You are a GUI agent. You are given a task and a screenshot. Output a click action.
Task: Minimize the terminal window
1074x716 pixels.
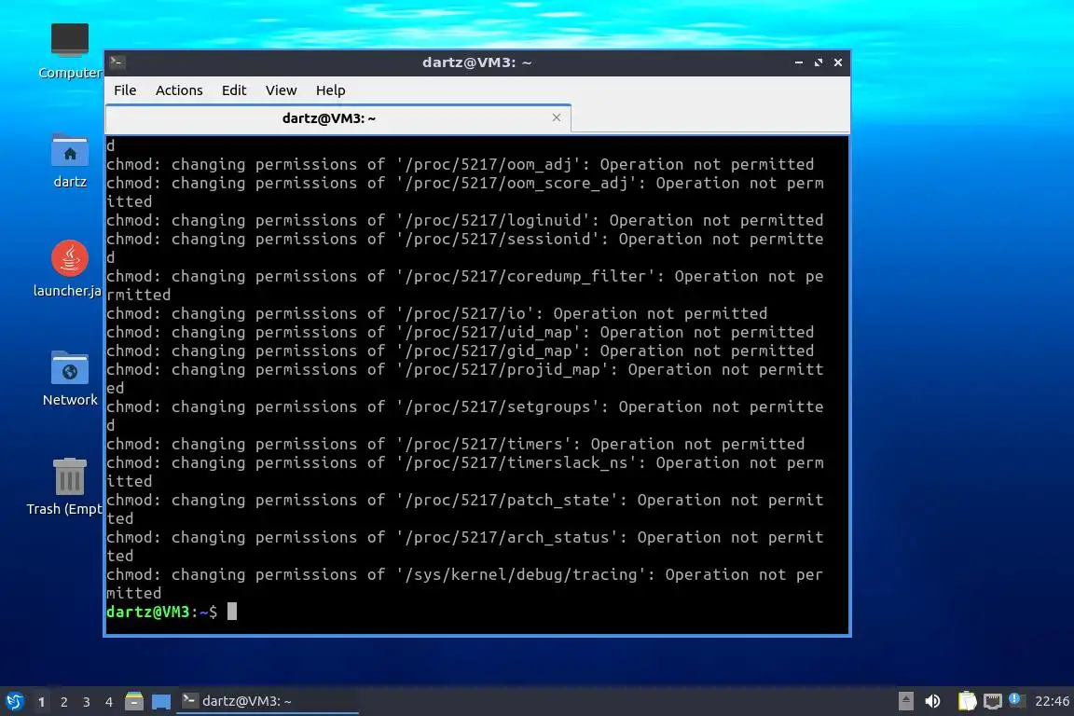(x=799, y=62)
